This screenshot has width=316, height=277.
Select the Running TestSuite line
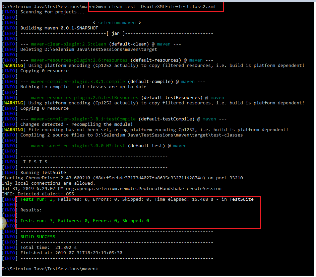click(47, 172)
